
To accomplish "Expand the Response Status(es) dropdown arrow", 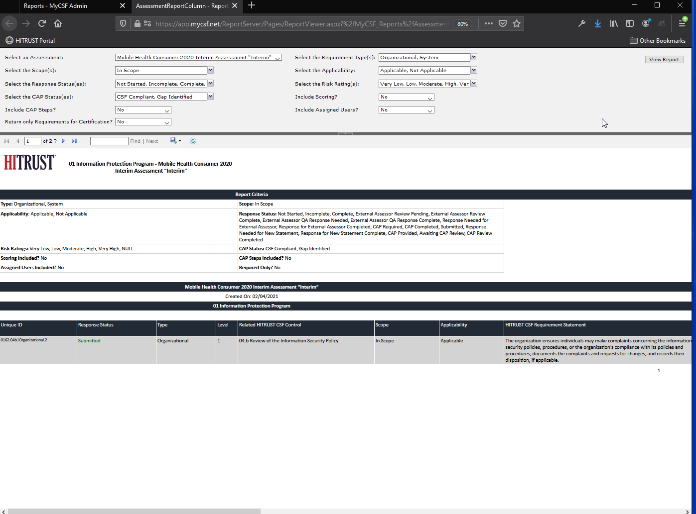I will point(211,84).
